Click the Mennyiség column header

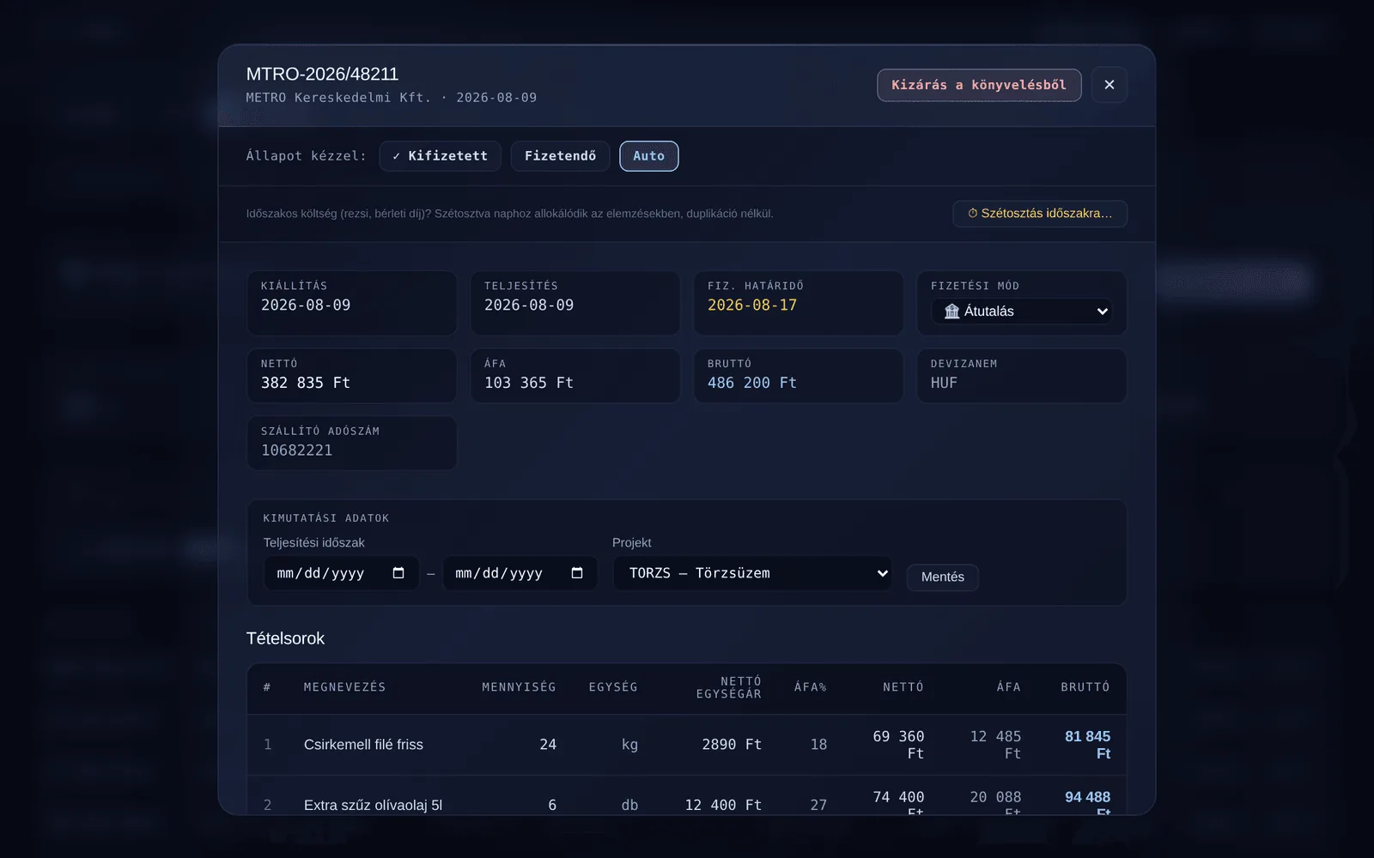pyautogui.click(x=519, y=687)
